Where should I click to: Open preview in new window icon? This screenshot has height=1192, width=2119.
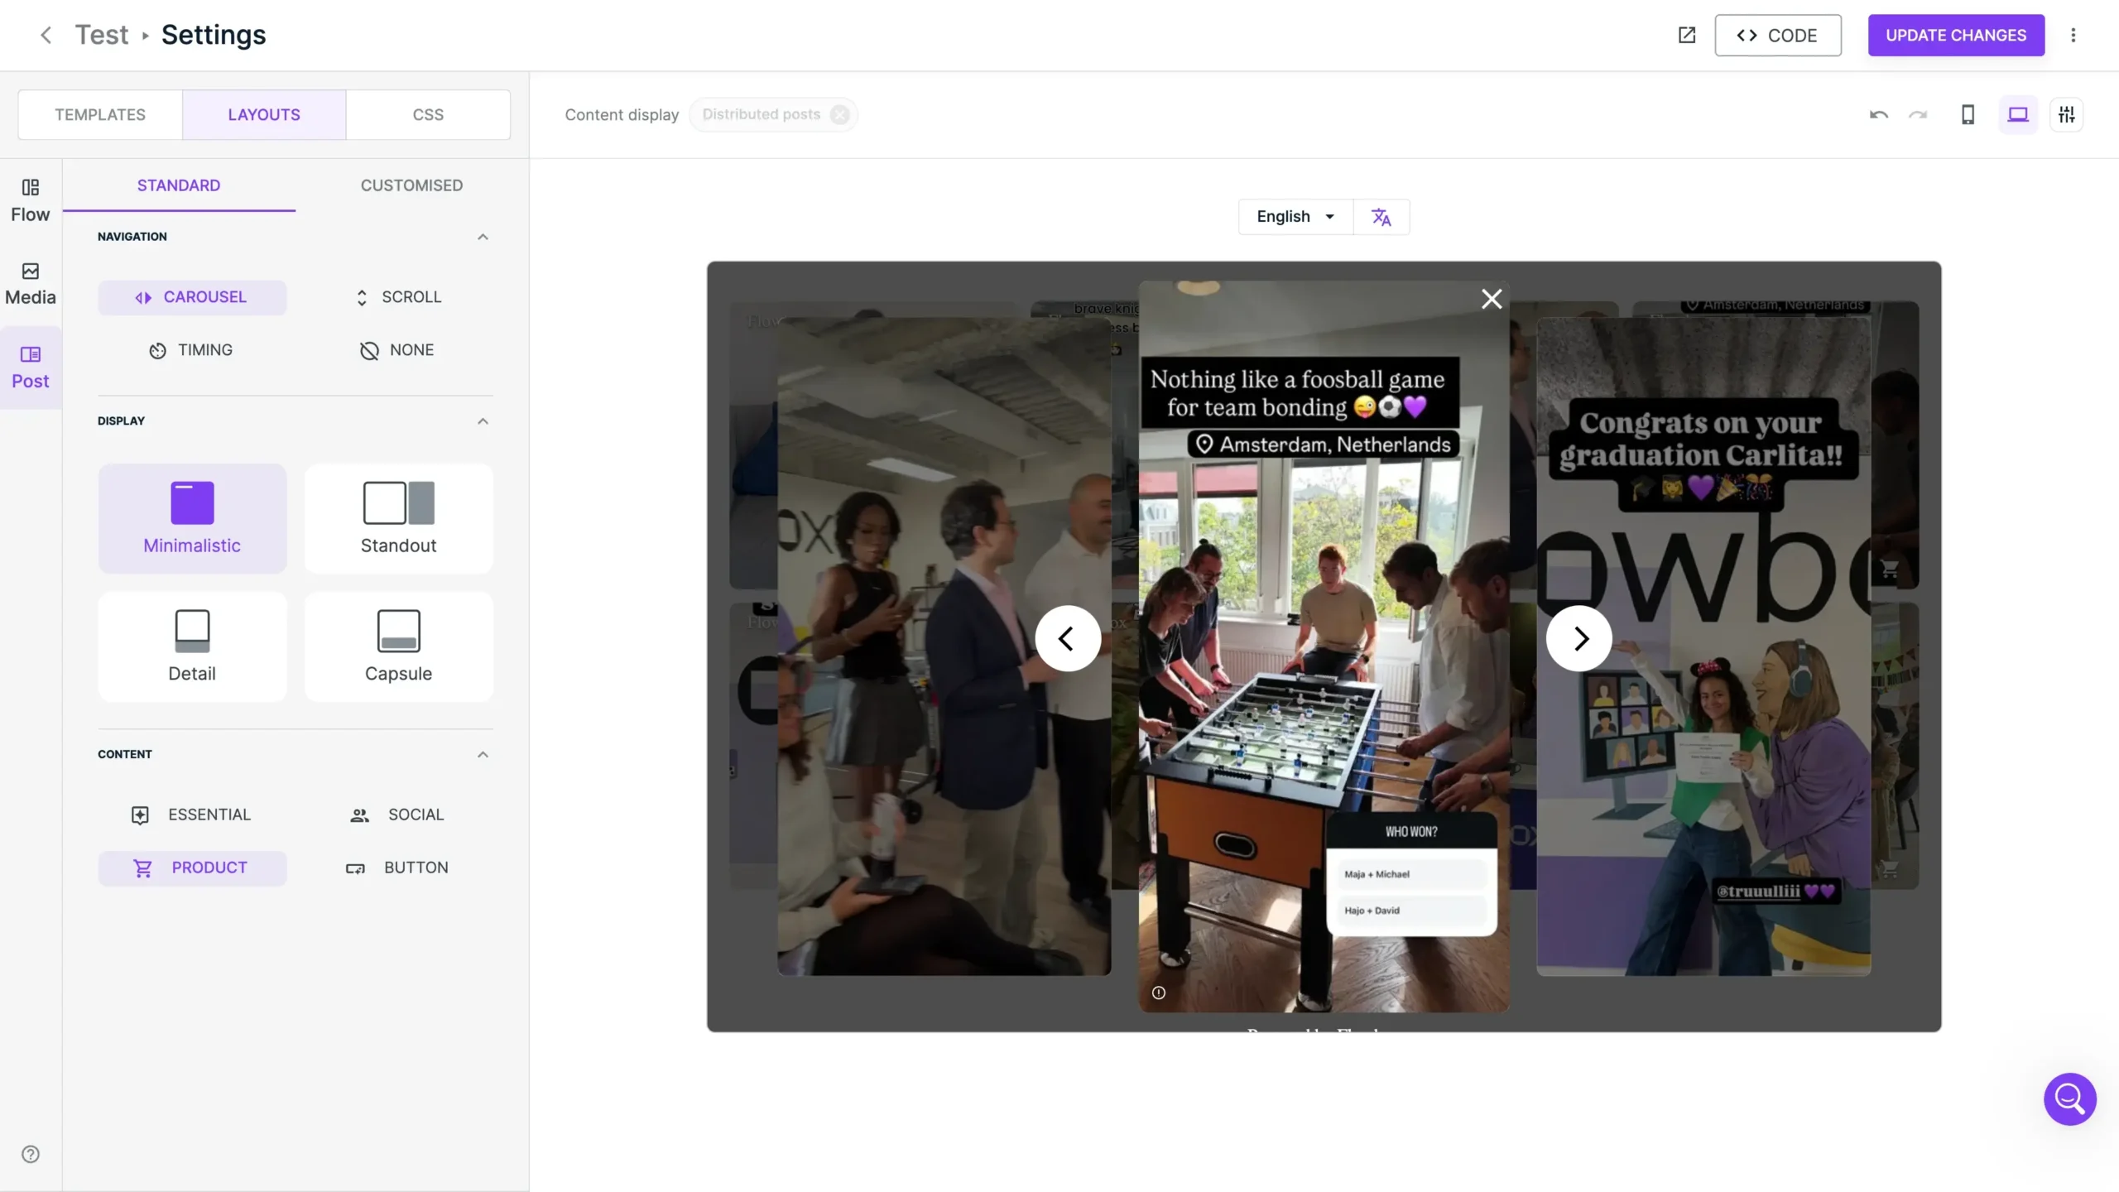pyautogui.click(x=1686, y=35)
